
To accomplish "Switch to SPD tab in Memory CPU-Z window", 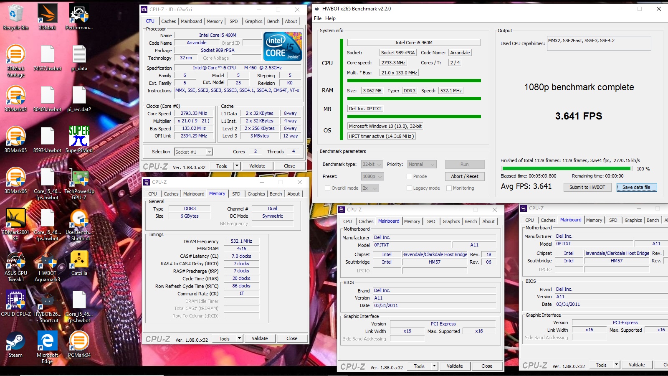I will pyautogui.click(x=236, y=194).
